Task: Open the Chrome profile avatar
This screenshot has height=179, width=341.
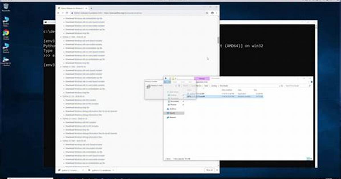Action: coord(212,13)
